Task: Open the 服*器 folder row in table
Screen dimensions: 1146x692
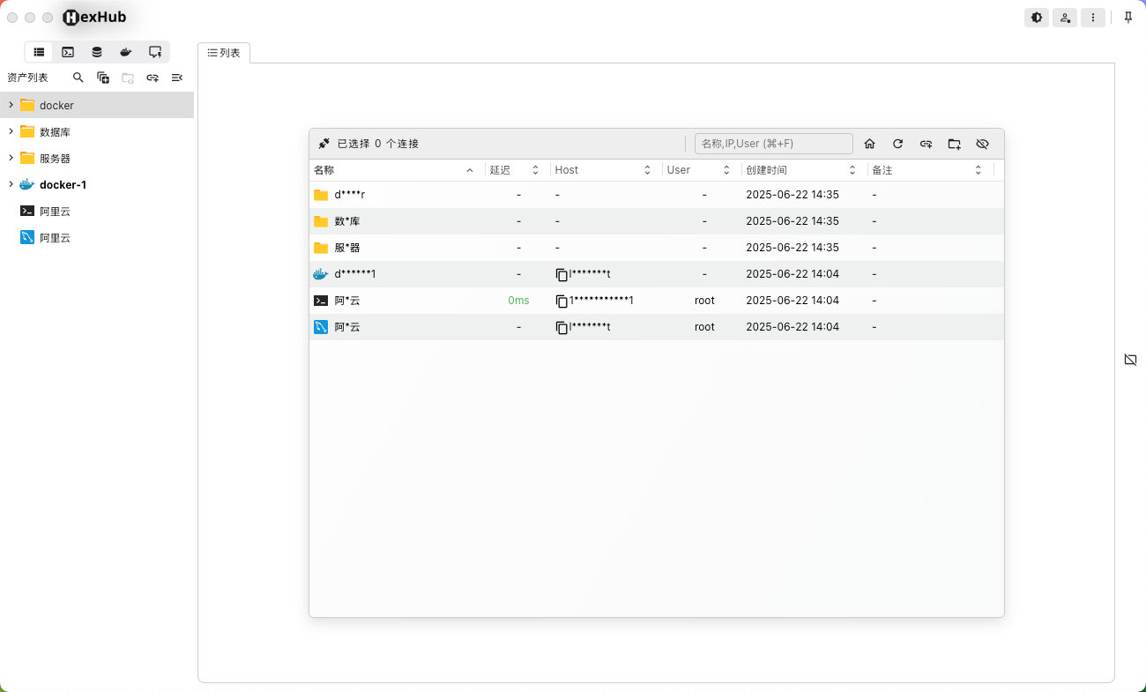Action: tap(347, 248)
